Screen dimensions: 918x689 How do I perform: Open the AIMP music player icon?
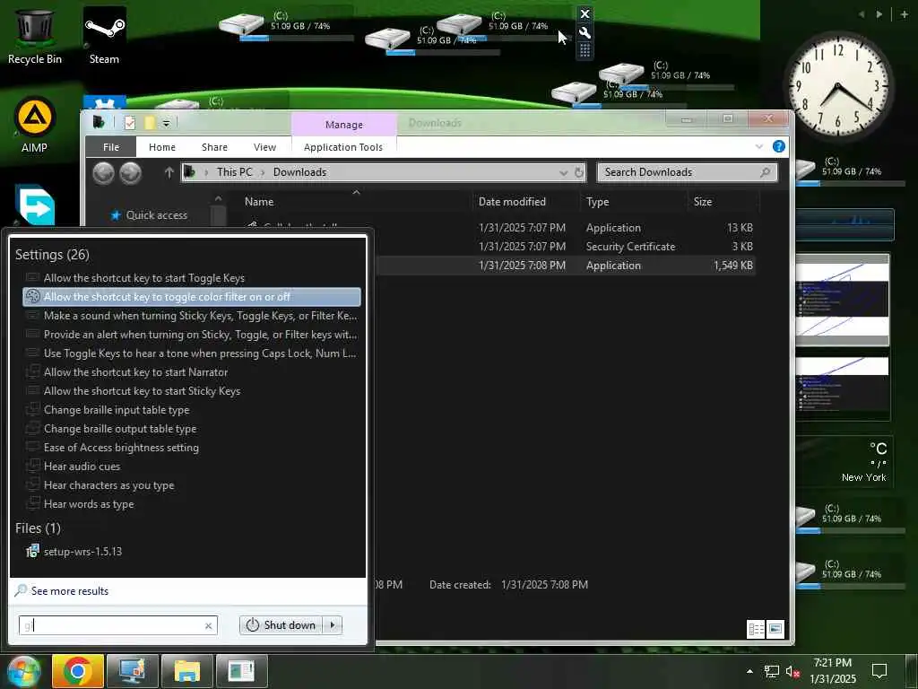point(35,124)
